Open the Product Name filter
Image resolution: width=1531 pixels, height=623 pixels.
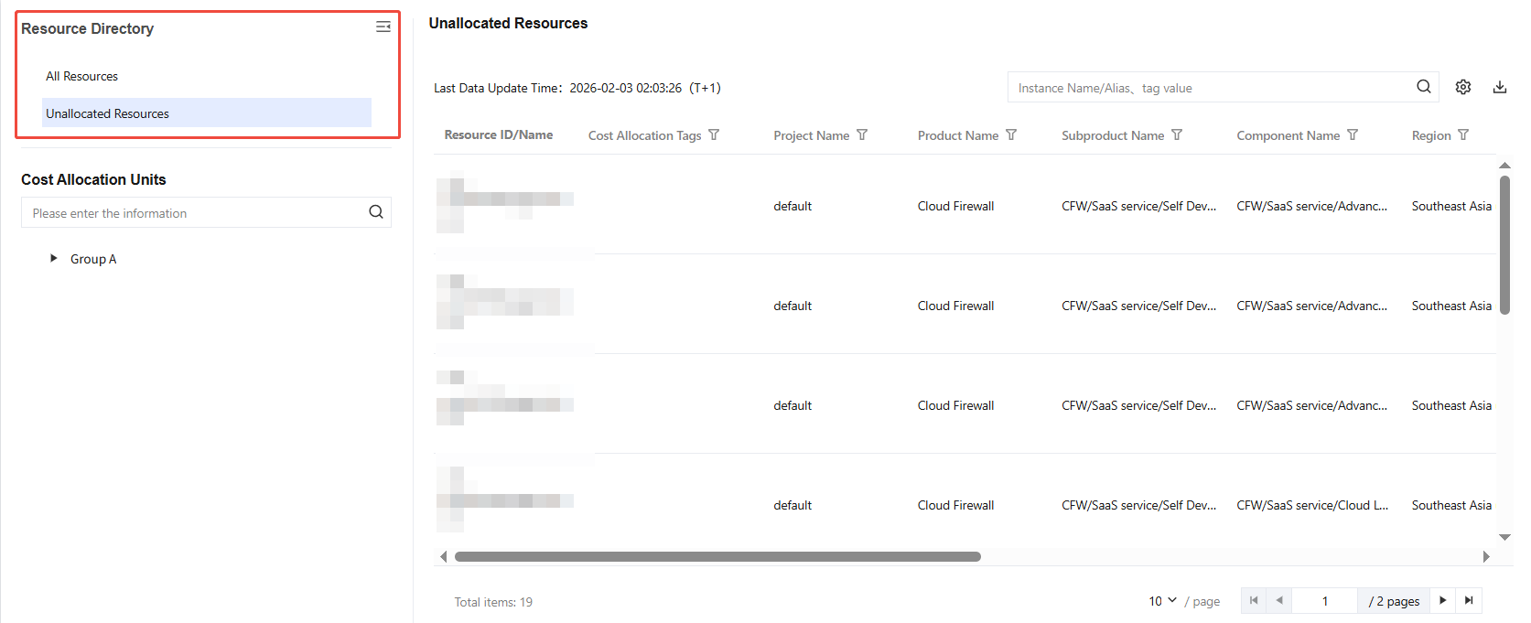(1011, 135)
